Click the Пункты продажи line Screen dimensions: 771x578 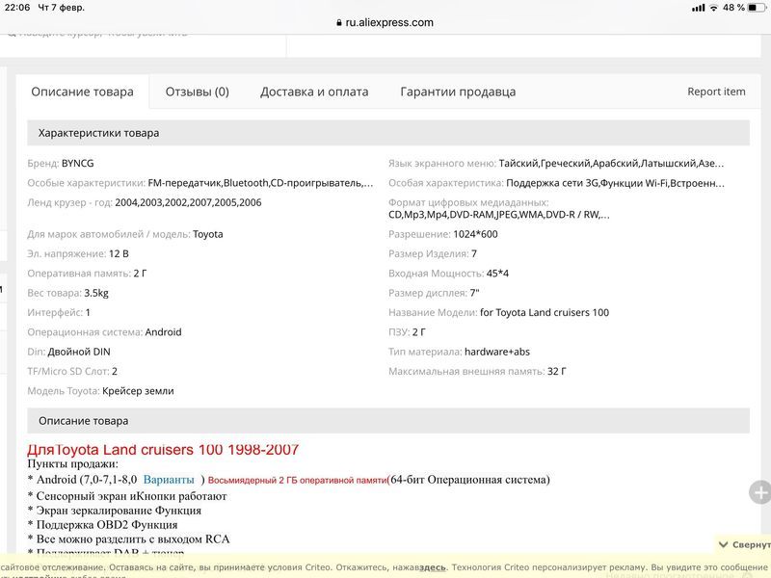click(x=73, y=464)
